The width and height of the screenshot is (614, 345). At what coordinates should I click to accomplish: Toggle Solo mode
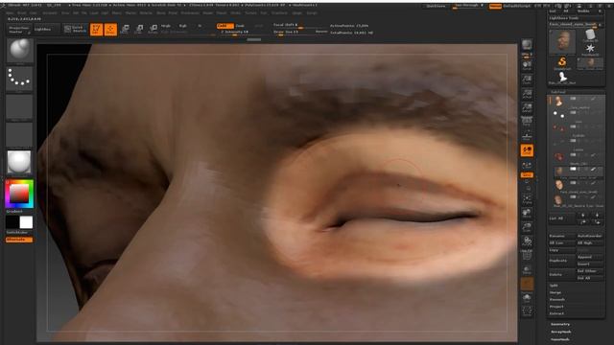point(527,297)
